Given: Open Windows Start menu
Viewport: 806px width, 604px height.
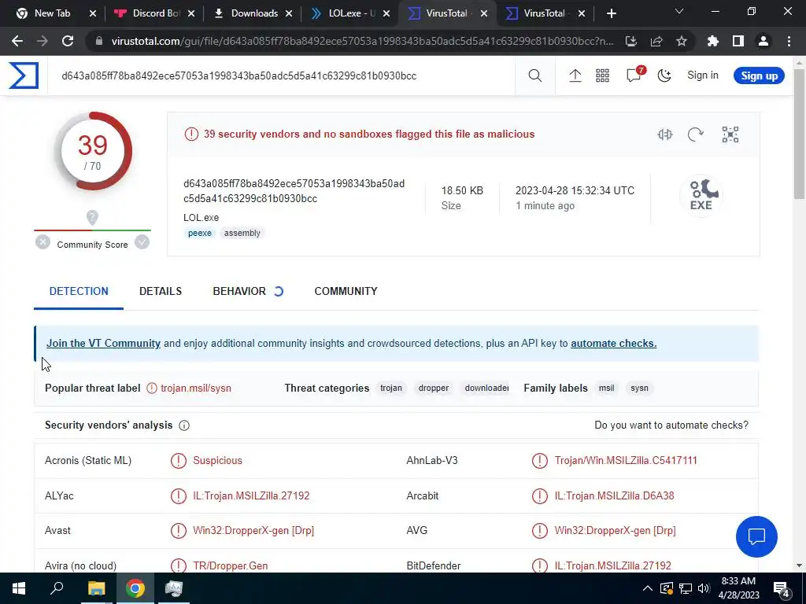Looking at the screenshot, I should 19,588.
